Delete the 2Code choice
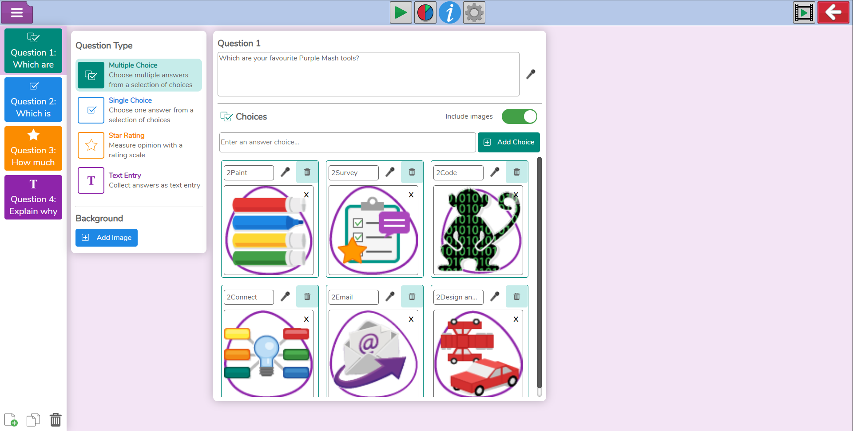853x431 pixels. (x=516, y=172)
